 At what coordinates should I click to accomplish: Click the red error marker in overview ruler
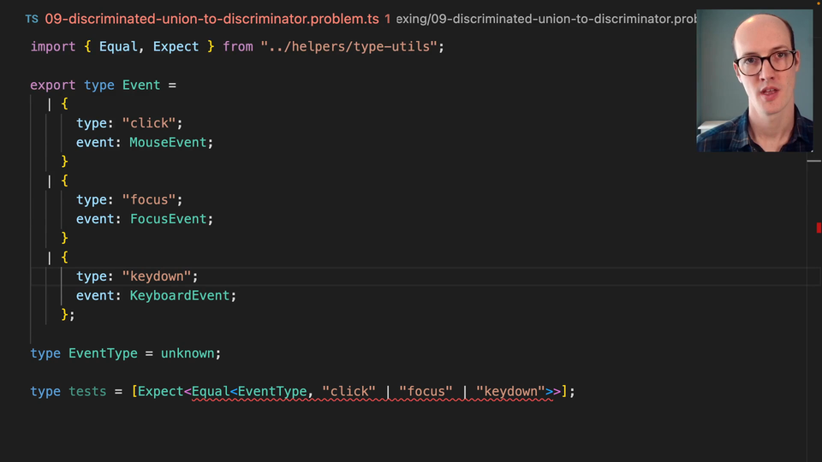(x=819, y=227)
